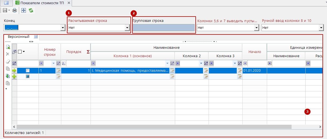Tick the checkbox in the selected first row
327x139 pixels.
pos(28,71)
